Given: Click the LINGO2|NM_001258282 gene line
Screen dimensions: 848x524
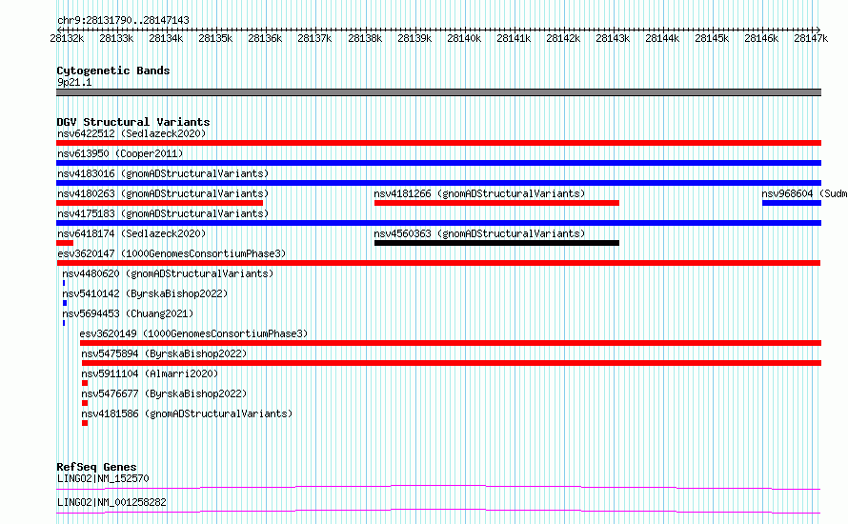Looking at the screenshot, I should click(438, 511).
